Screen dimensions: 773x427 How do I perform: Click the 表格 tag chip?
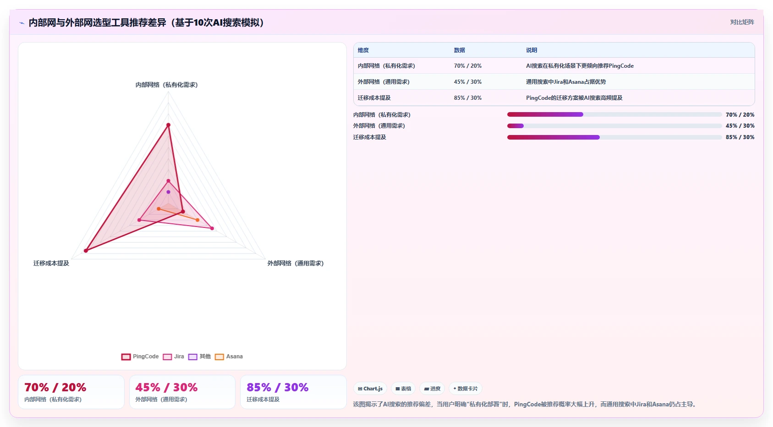coord(403,389)
